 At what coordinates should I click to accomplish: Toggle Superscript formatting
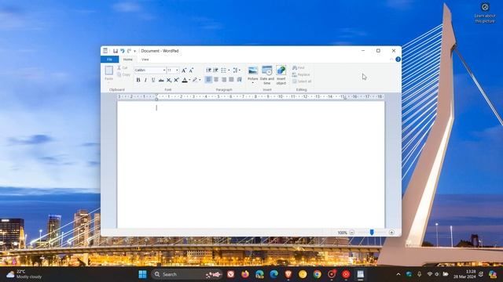pos(176,80)
